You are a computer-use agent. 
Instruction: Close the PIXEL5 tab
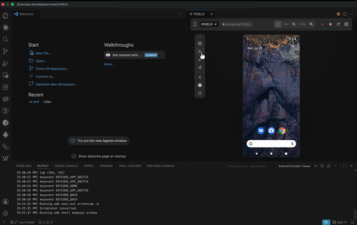point(212,14)
